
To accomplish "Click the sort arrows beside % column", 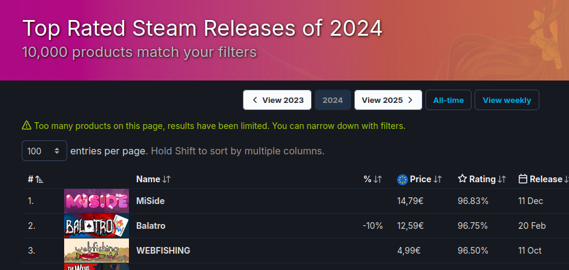I will coord(378,179).
